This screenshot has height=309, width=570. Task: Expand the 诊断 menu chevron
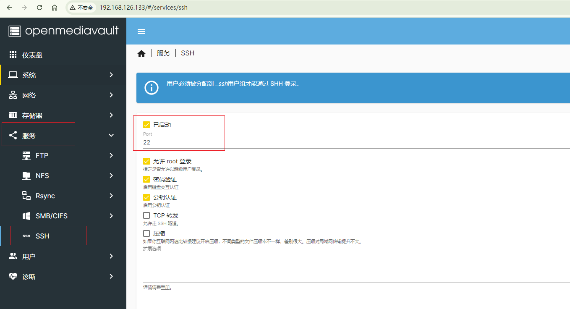[111, 276]
